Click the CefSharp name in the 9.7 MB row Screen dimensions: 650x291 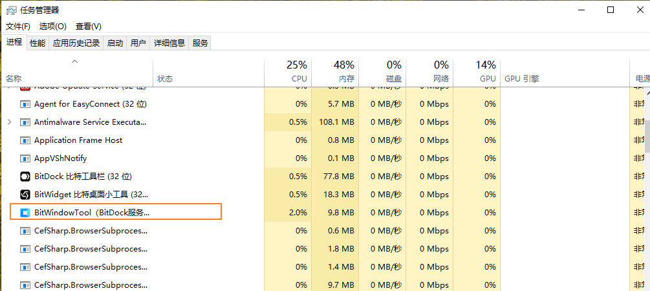coord(91,285)
